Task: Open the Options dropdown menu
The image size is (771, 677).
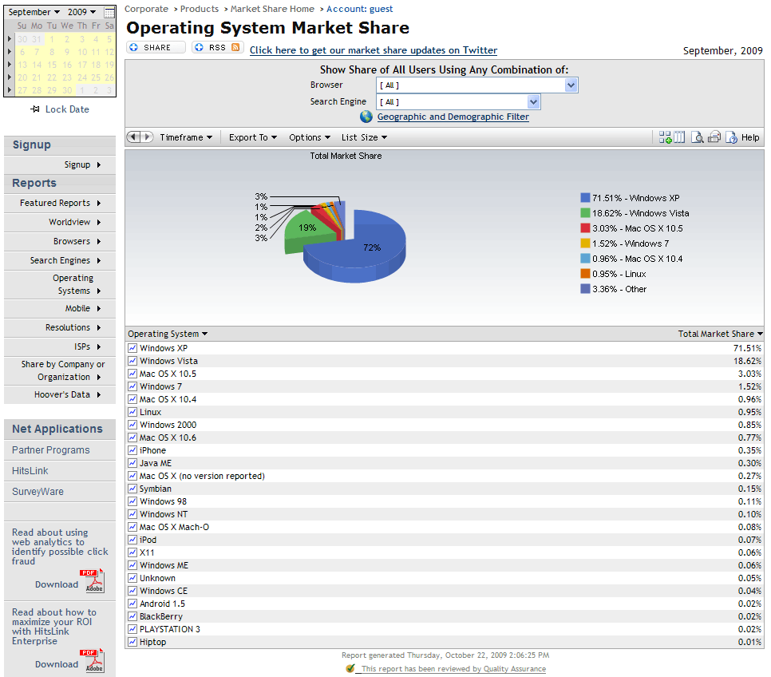Action: [x=310, y=137]
